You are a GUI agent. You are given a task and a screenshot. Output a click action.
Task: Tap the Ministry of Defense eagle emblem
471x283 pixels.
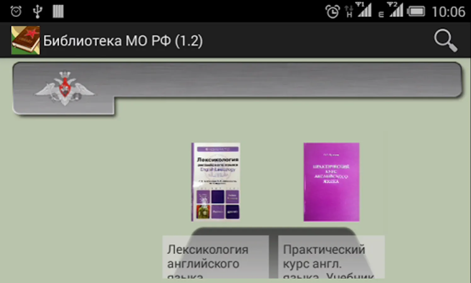point(65,88)
